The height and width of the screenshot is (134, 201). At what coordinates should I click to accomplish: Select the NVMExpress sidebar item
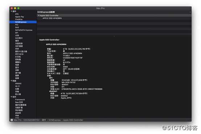(23, 22)
